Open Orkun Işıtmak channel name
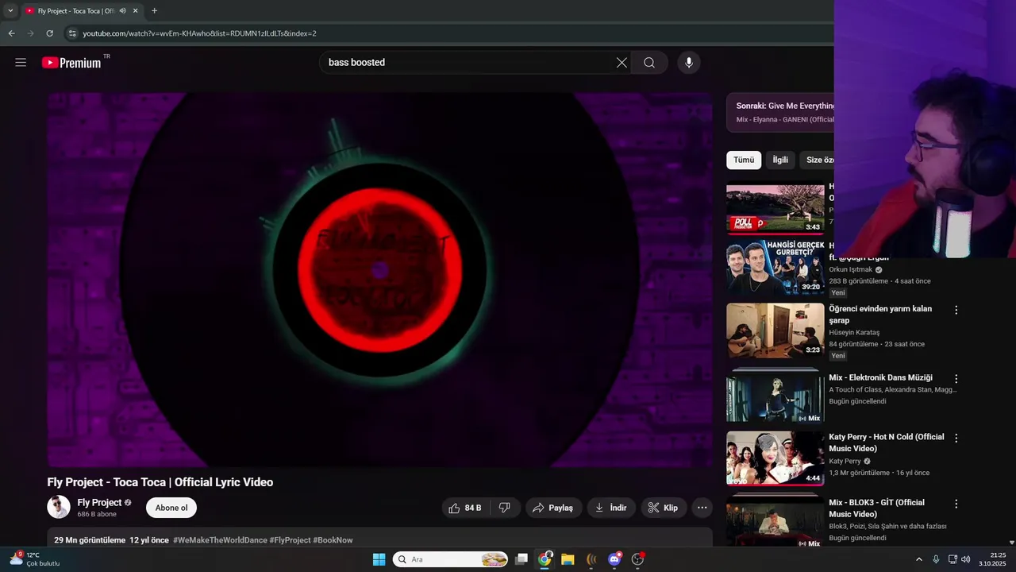Image resolution: width=1016 pixels, height=572 pixels. point(849,269)
